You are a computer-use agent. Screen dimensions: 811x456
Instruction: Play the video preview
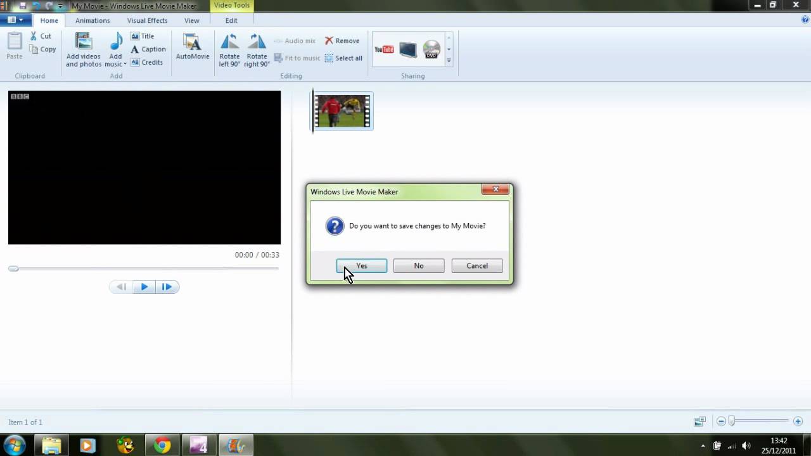144,287
